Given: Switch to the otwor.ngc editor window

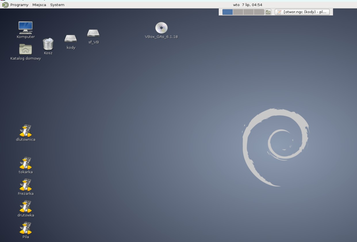Looking at the screenshot, I should point(302,12).
